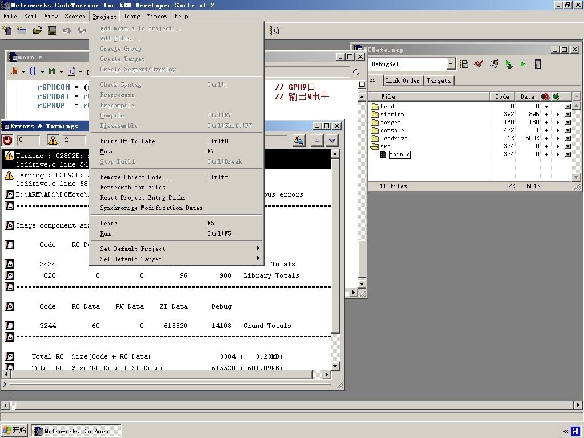Toggle target dot for head group
Viewport: 584px width, 438px height.
546,107
